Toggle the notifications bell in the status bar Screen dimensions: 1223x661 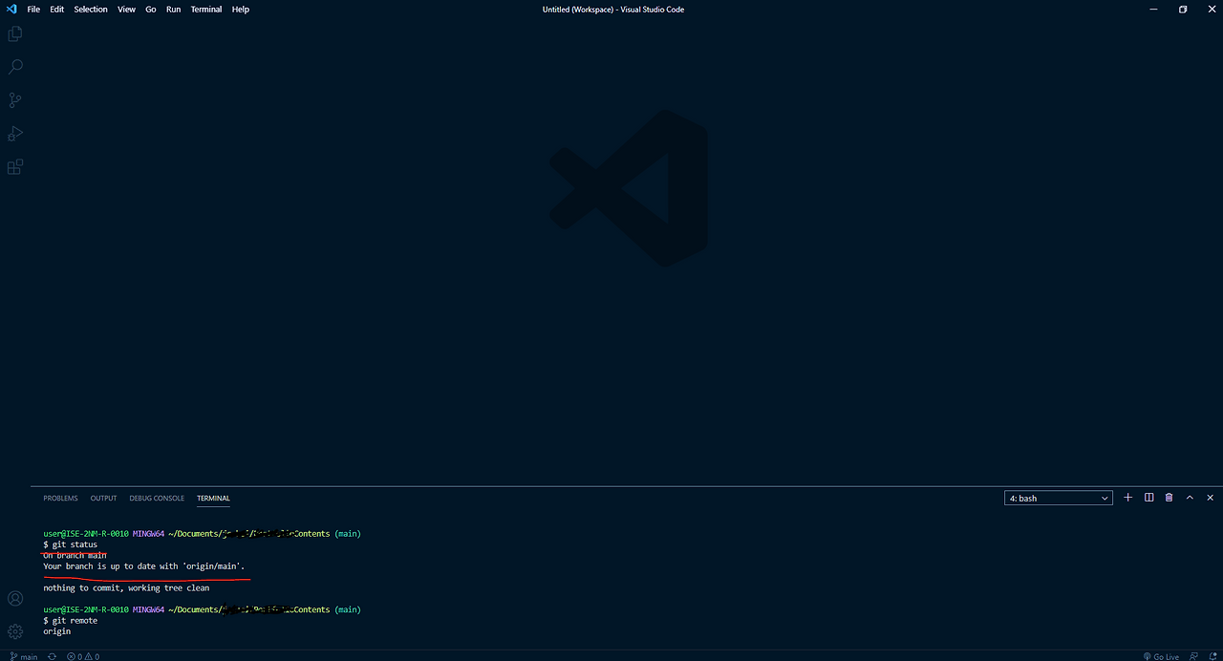point(1212,656)
